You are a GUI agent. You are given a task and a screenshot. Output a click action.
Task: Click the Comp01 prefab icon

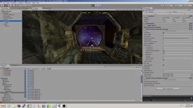pyautogui.click(x=28, y=72)
